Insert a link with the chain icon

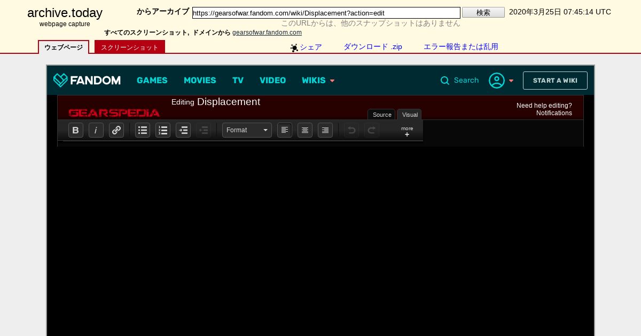pyautogui.click(x=116, y=130)
